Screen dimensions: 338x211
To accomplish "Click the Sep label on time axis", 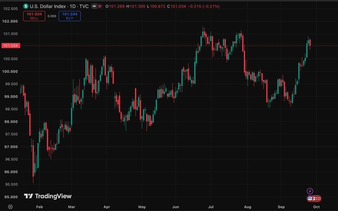I will (281, 207).
